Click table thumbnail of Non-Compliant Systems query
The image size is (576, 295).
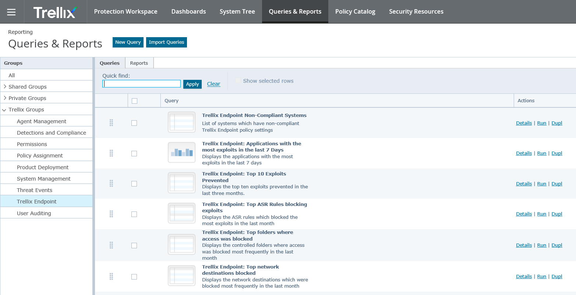tap(182, 122)
